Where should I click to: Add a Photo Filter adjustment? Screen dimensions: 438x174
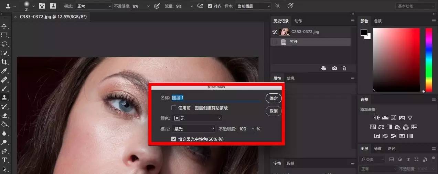point(397,127)
